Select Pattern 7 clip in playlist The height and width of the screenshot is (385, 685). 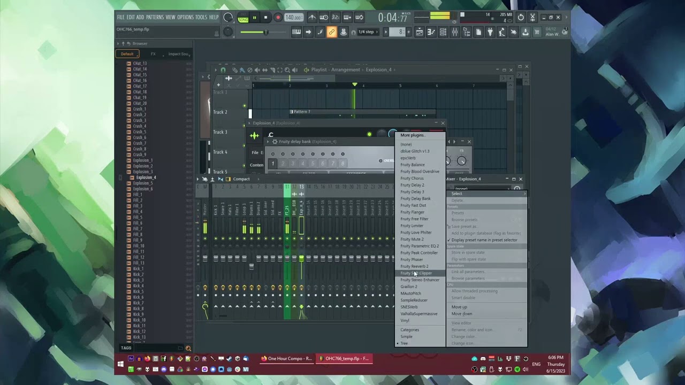click(x=362, y=112)
